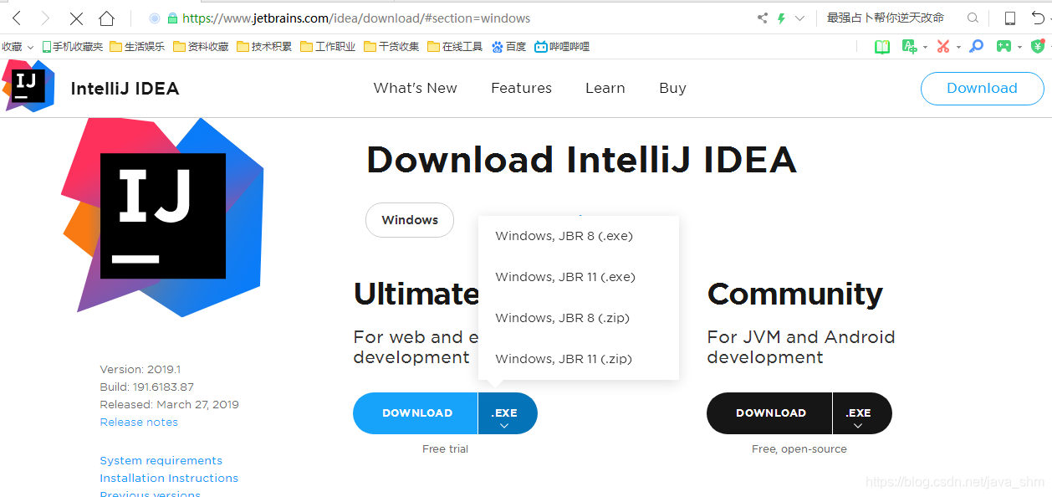Open the Features menu item
This screenshot has width=1052, height=497.
[x=521, y=88]
